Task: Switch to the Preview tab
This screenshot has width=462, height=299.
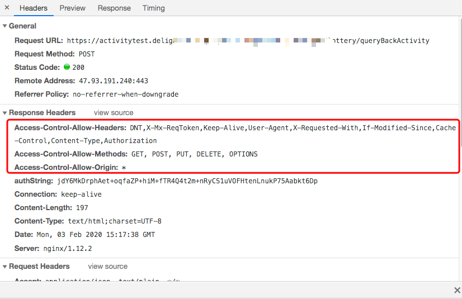Action: click(x=73, y=8)
